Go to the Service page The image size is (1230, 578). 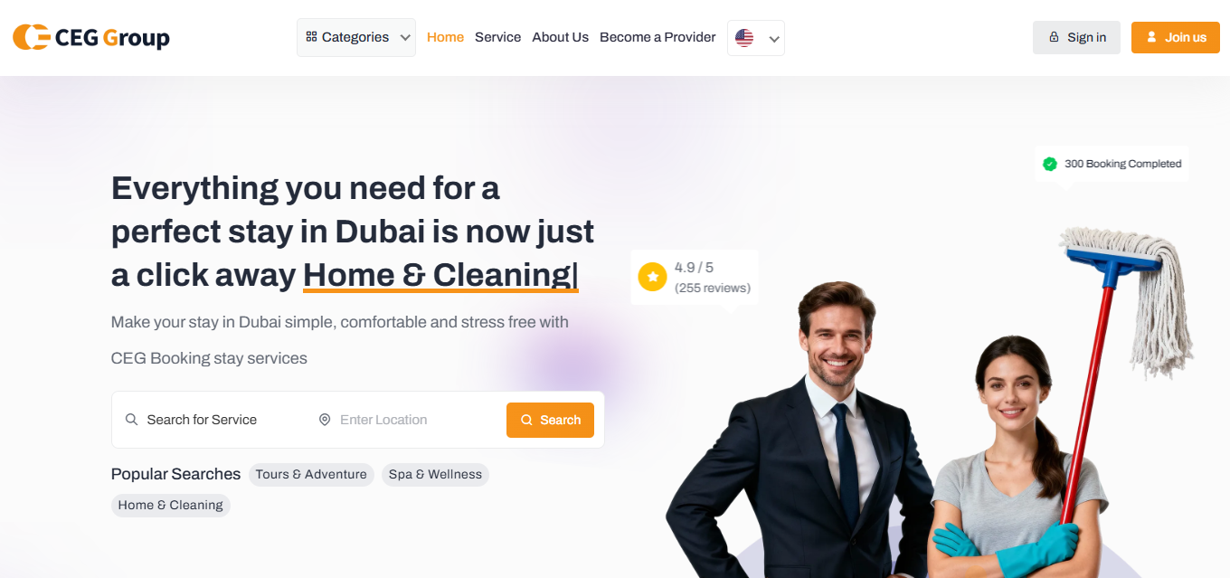coord(498,37)
